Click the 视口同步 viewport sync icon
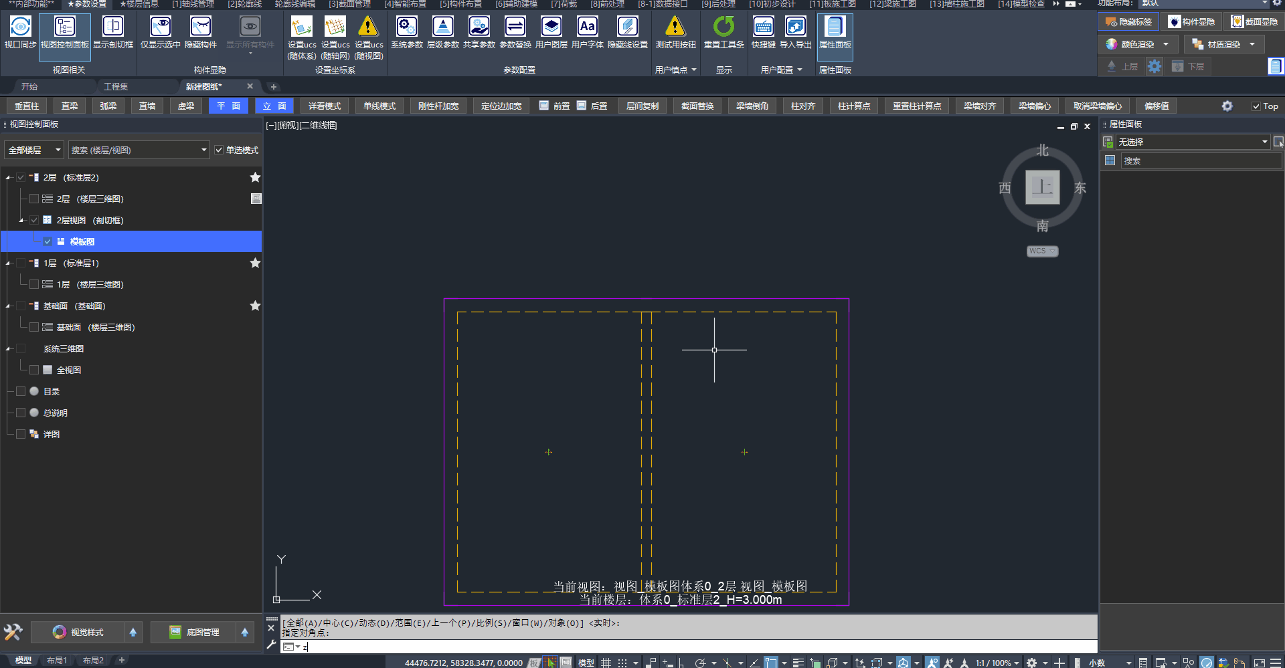Viewport: 1285px width, 668px height. [x=20, y=27]
